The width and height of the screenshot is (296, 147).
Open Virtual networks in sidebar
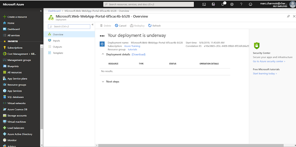[x=14, y=103]
